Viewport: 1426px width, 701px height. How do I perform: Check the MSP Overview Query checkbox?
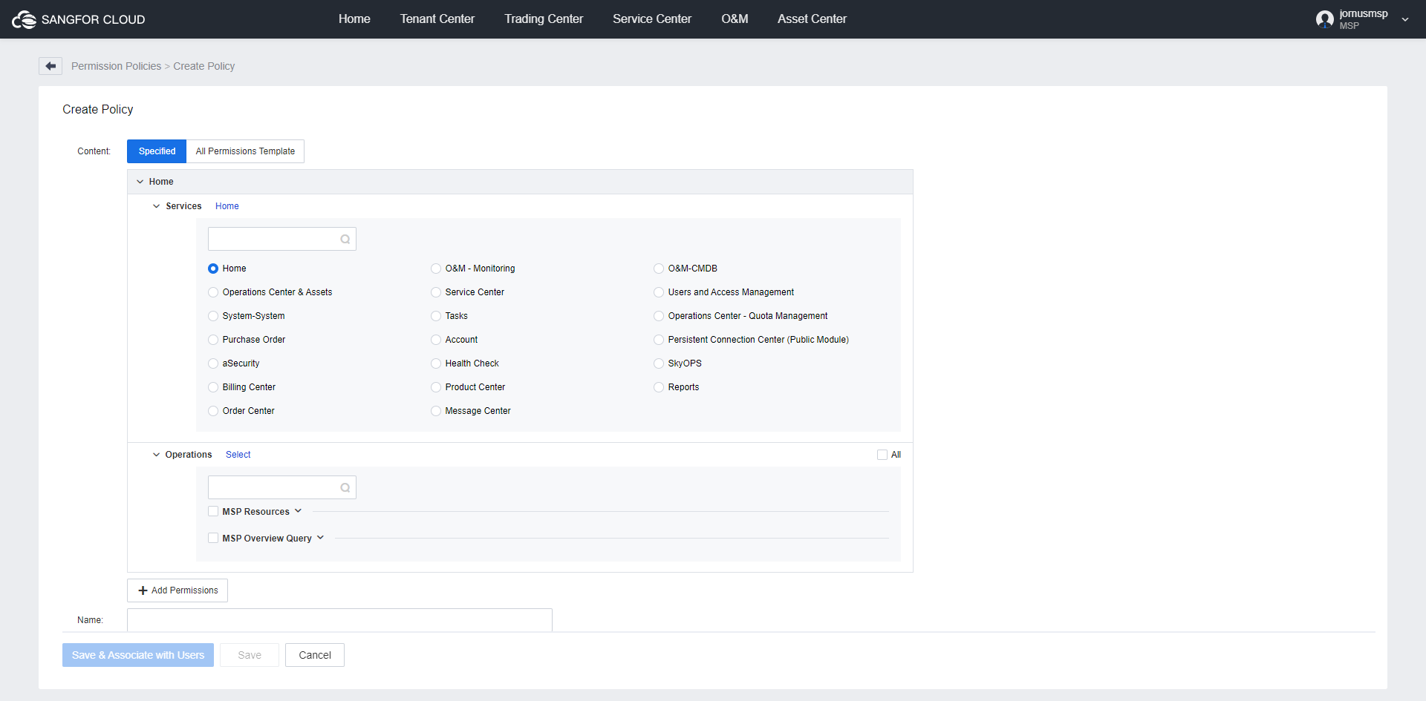tap(213, 538)
